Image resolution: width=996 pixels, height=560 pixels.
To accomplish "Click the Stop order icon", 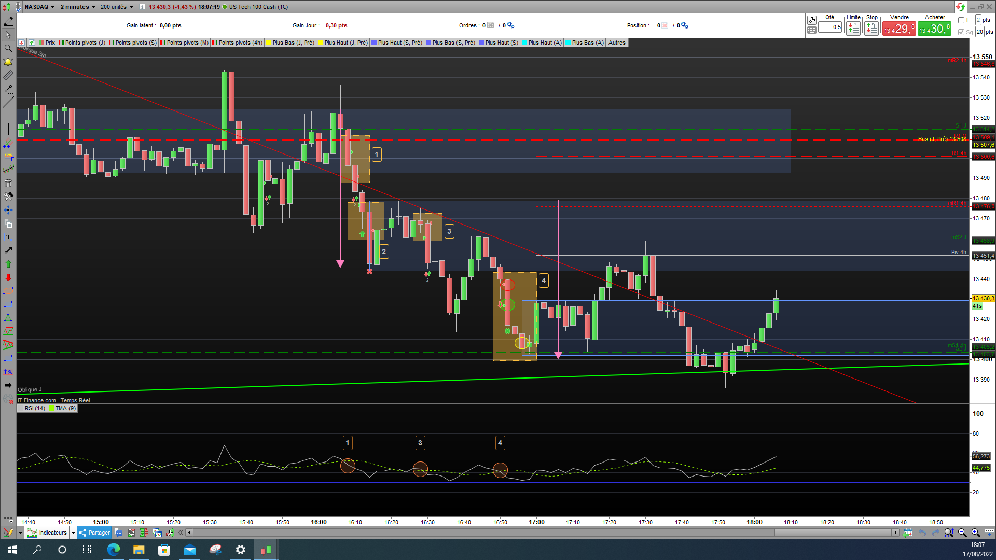I will pos(872,29).
